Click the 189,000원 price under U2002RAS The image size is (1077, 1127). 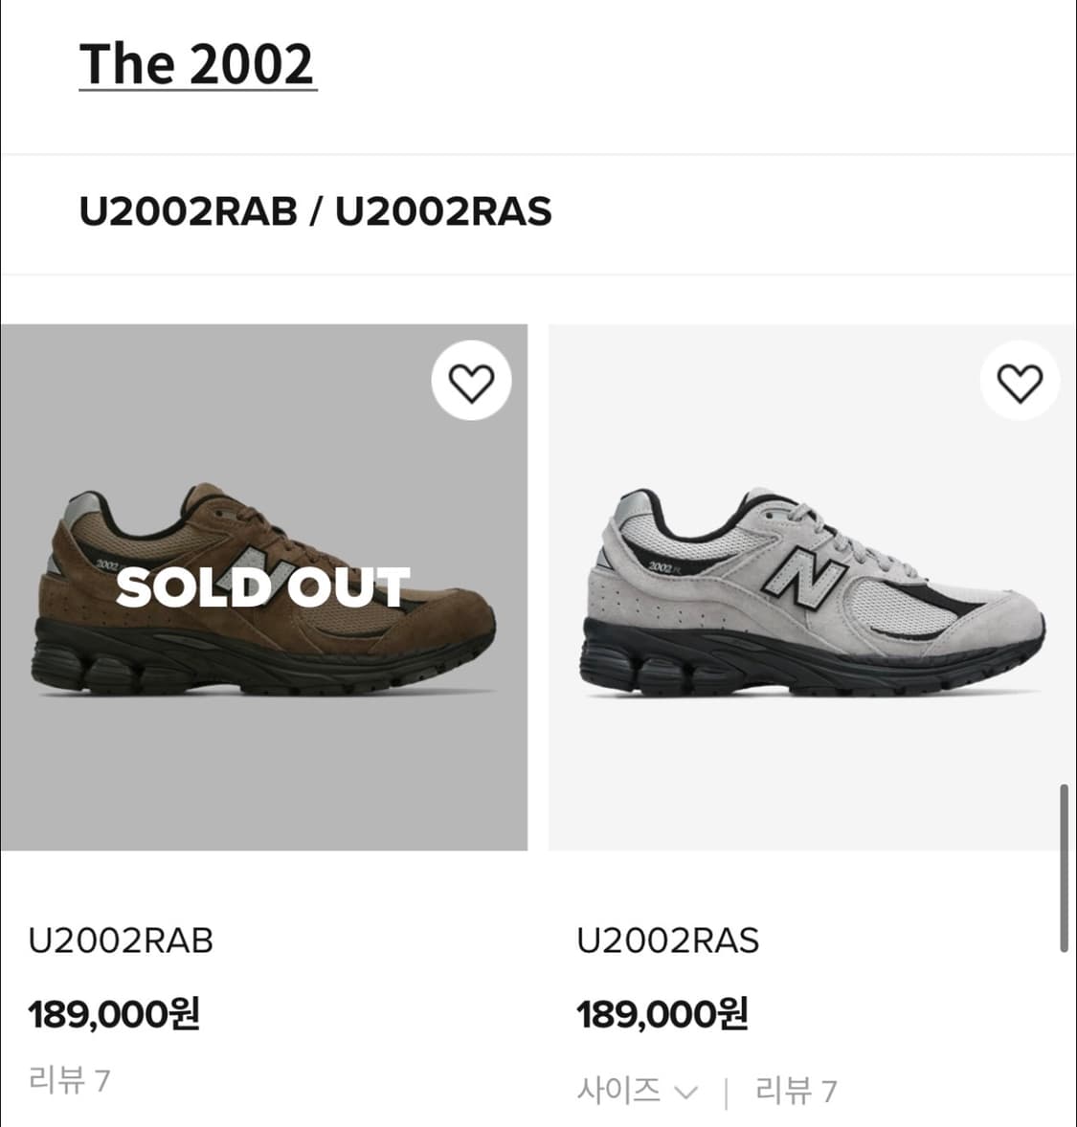coord(662,1013)
